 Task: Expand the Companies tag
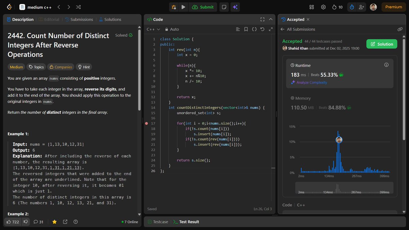point(60,67)
